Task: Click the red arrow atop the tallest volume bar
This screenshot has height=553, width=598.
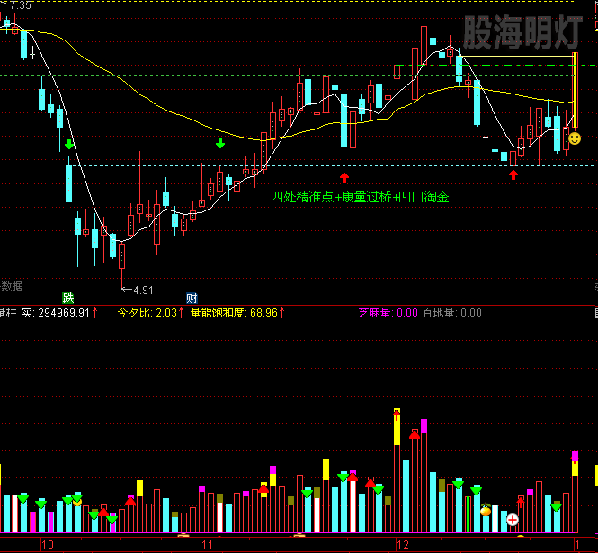Action: 397,414
